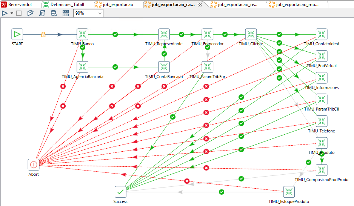This screenshot has width=354, height=206.
Task: Select the TIMU_EndVirtual transformation entry
Action: click(x=322, y=56)
